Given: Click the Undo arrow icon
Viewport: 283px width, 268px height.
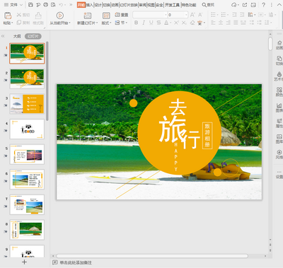Looking at the screenshot, I should [61, 5].
